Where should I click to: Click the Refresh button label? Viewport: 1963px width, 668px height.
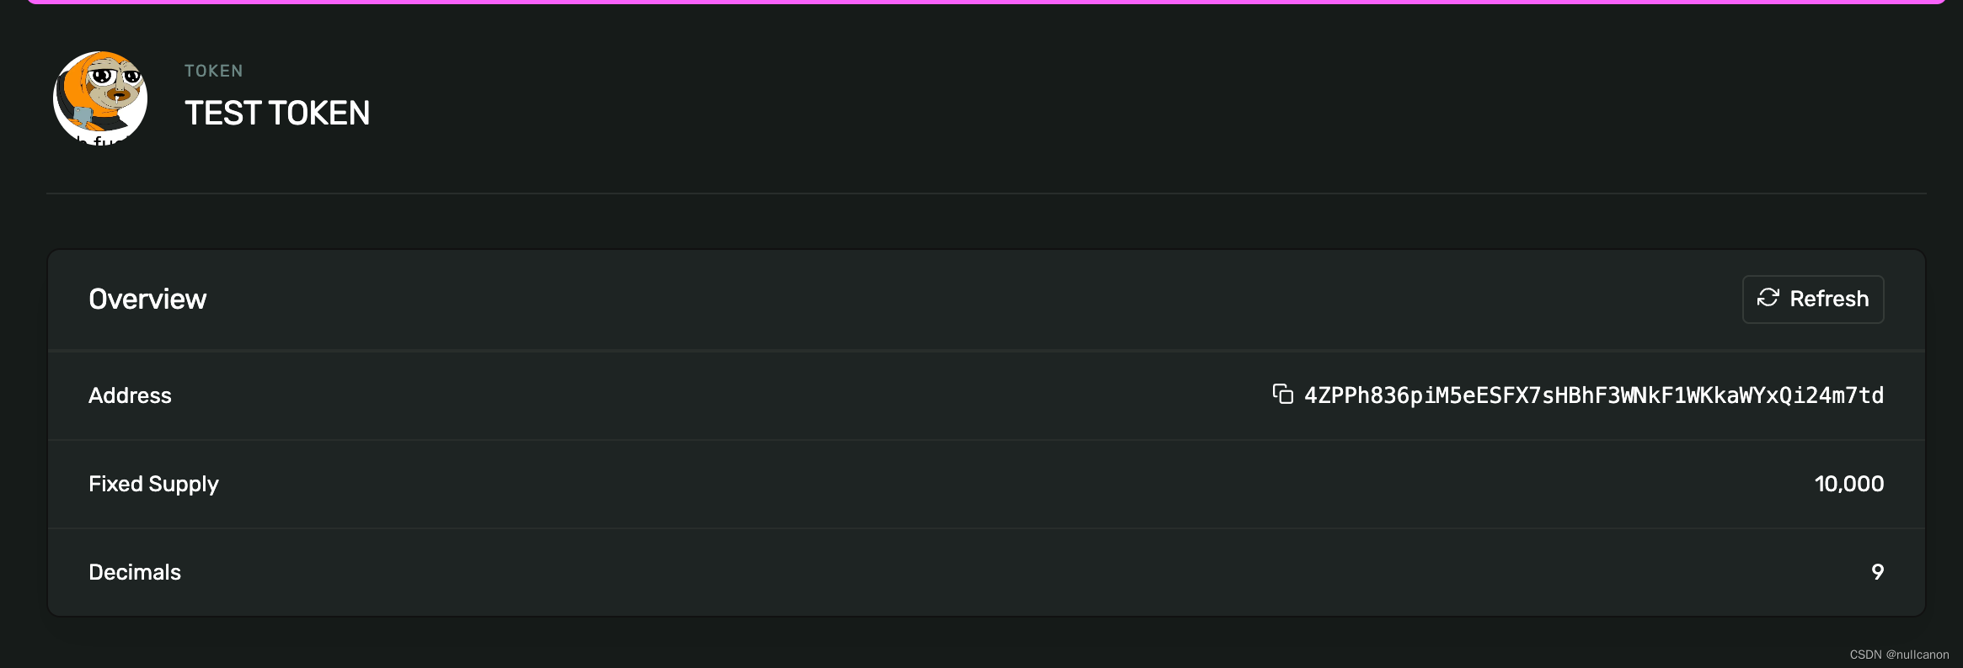click(1829, 299)
